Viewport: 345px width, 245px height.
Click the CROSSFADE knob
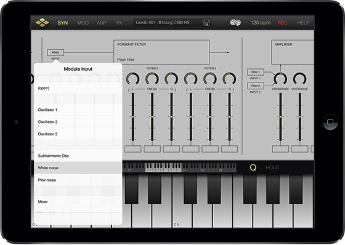pos(280,79)
